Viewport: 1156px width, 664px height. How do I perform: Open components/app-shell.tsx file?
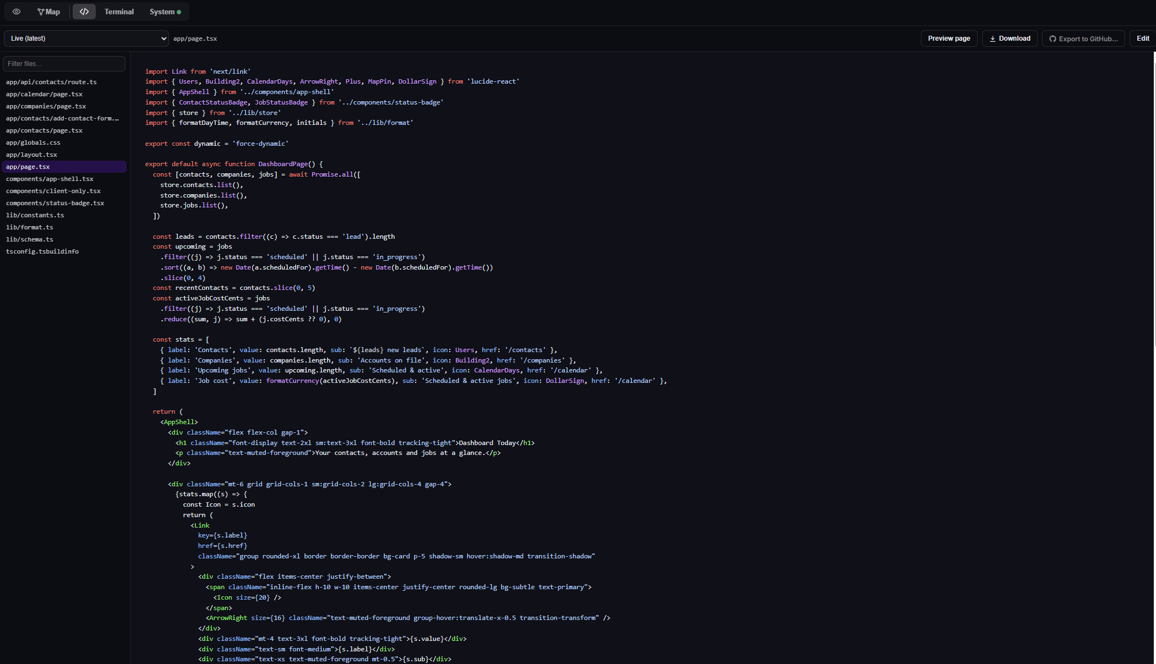pos(64,179)
